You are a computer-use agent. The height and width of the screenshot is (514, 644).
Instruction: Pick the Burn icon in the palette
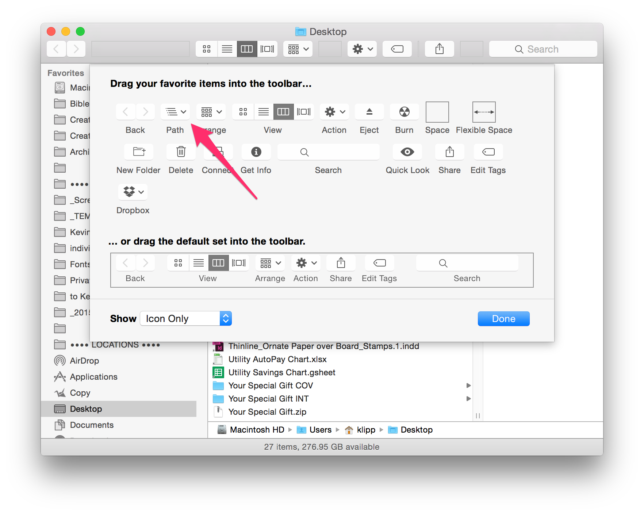click(x=404, y=112)
